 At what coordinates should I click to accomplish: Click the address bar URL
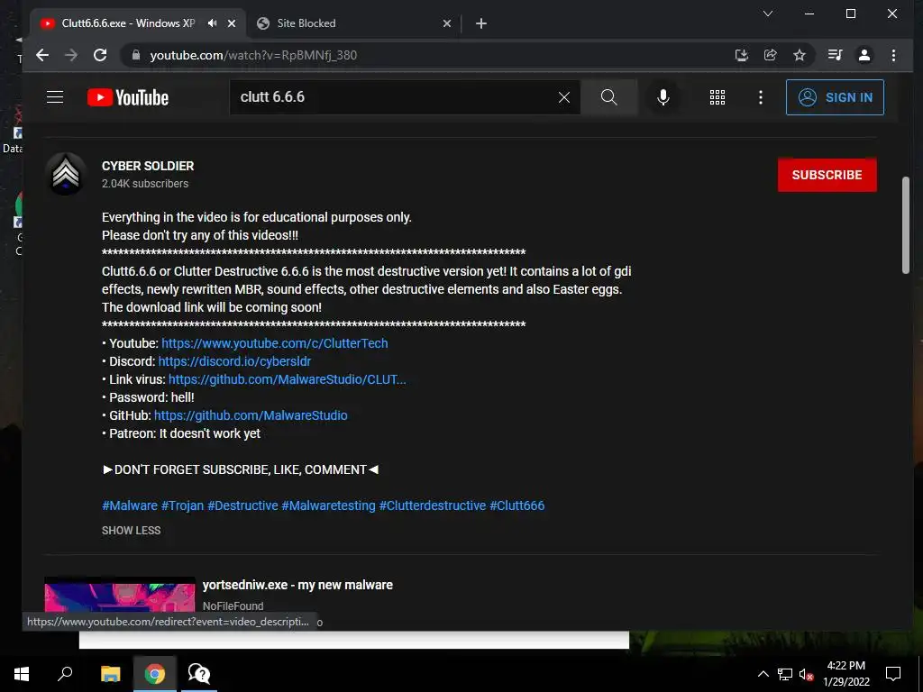[253, 55]
